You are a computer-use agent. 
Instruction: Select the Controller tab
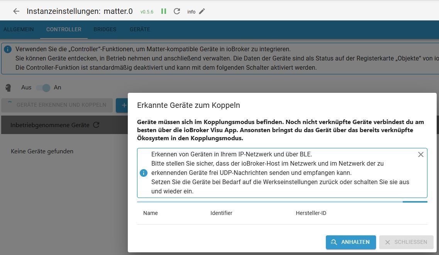pyautogui.click(x=64, y=29)
